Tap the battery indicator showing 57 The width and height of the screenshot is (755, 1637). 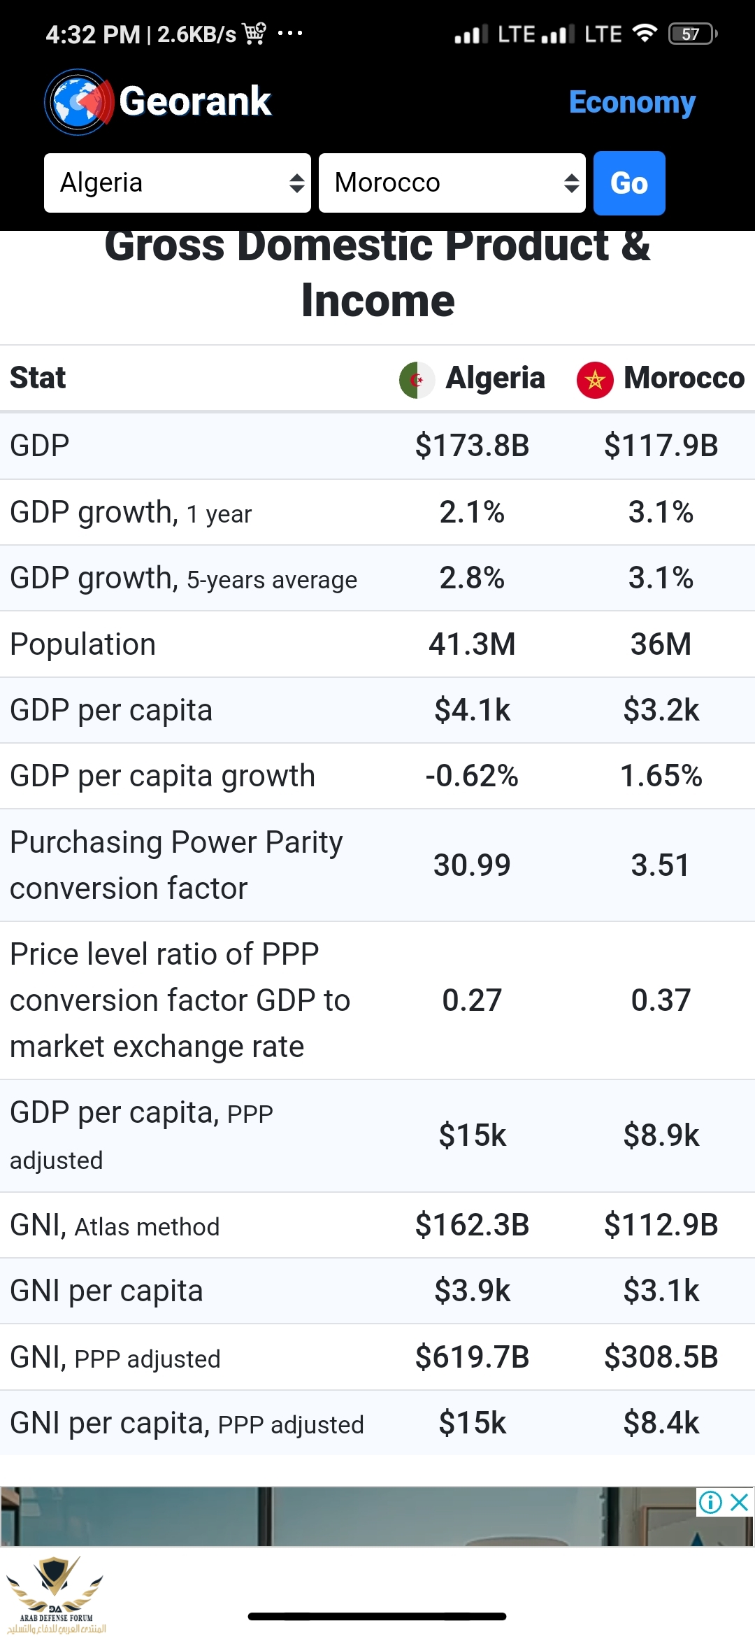(692, 34)
